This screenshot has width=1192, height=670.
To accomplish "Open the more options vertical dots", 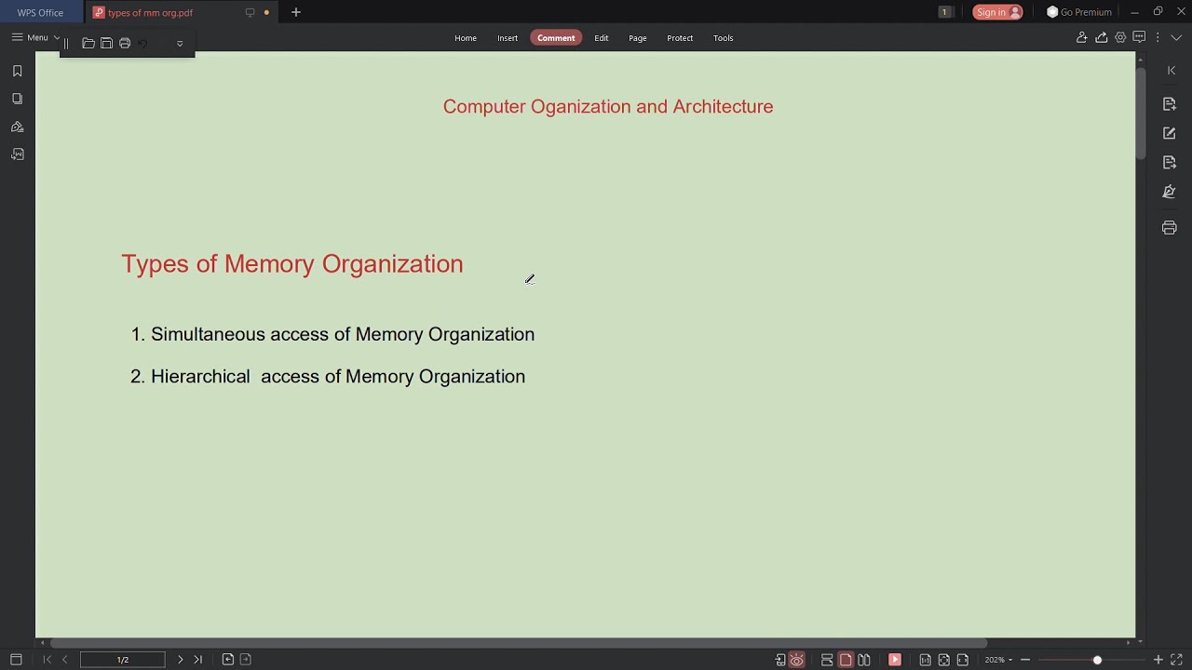I will (x=1158, y=38).
